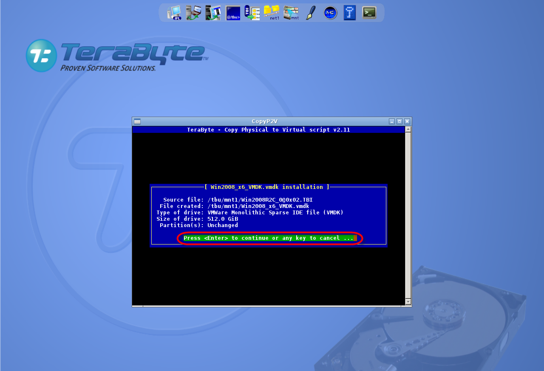Open the MC Midnight Commander icon
The image size is (544, 371).
point(330,13)
